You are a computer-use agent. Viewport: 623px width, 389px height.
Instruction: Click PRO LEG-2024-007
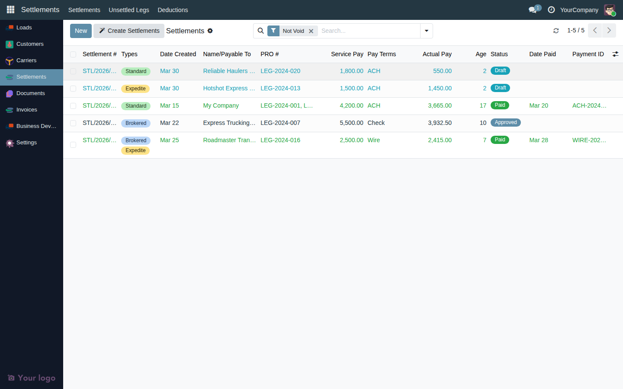click(x=280, y=123)
